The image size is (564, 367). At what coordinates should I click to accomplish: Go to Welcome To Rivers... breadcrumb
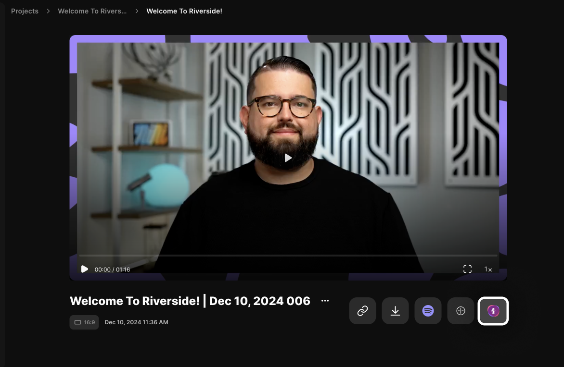[x=92, y=11]
